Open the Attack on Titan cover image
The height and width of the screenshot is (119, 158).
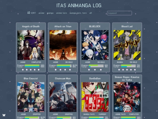(63, 45)
